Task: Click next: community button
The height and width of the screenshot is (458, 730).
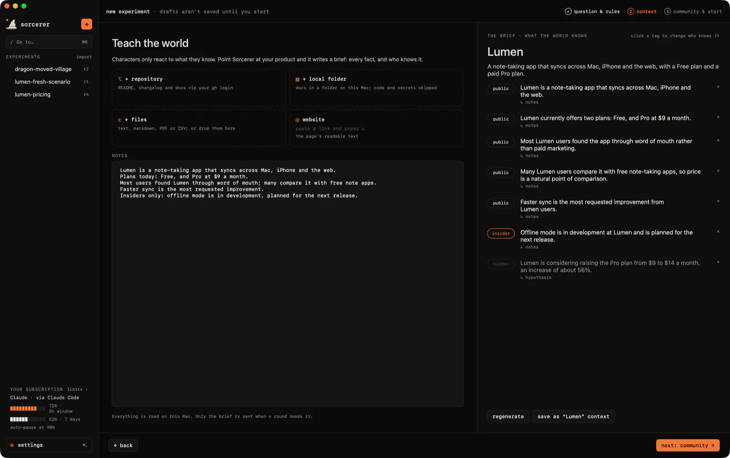Action: tap(688, 445)
